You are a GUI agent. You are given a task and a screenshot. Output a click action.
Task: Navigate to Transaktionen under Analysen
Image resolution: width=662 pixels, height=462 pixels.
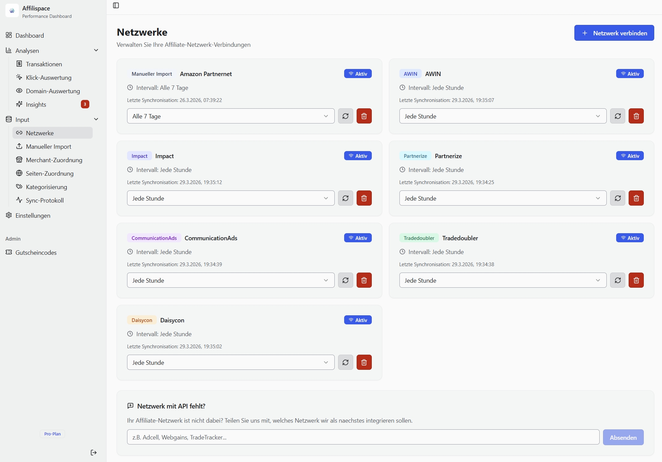44,64
